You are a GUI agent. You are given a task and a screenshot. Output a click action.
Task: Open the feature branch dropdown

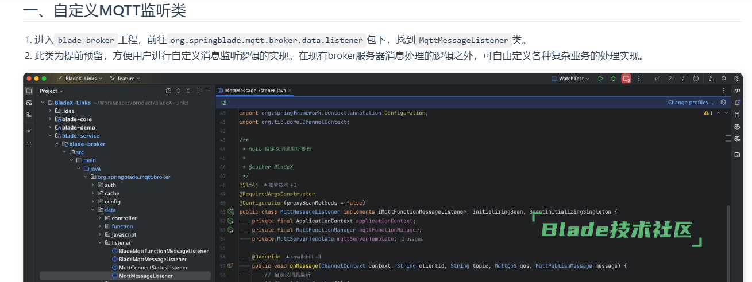125,79
